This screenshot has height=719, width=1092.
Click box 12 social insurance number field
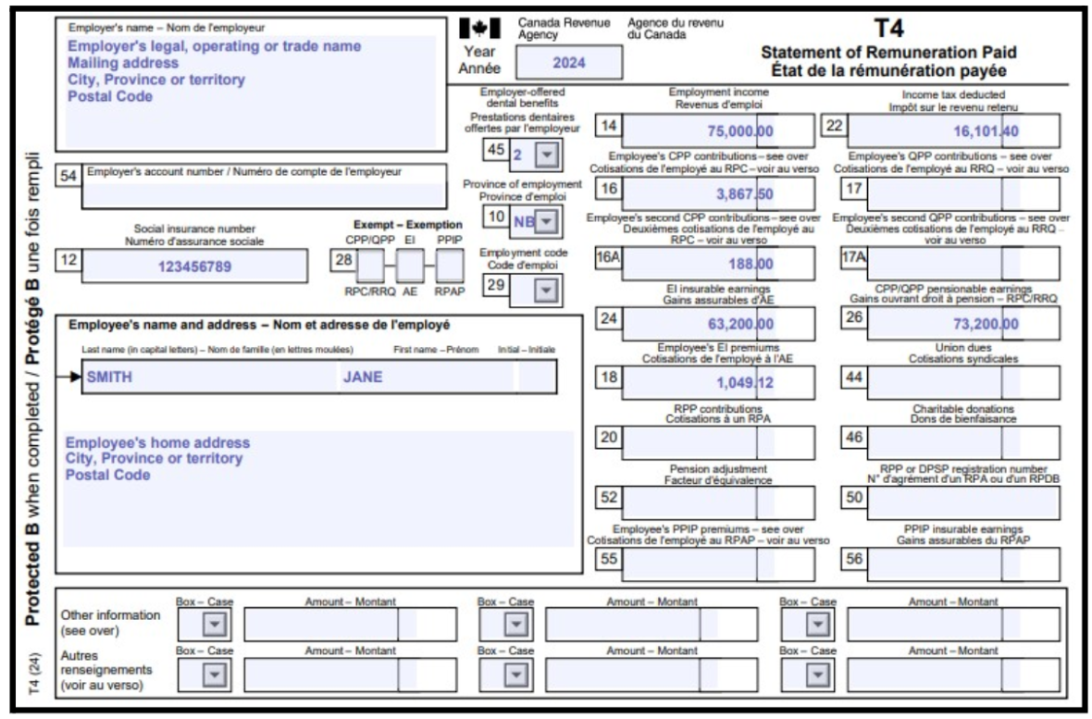pos(194,267)
